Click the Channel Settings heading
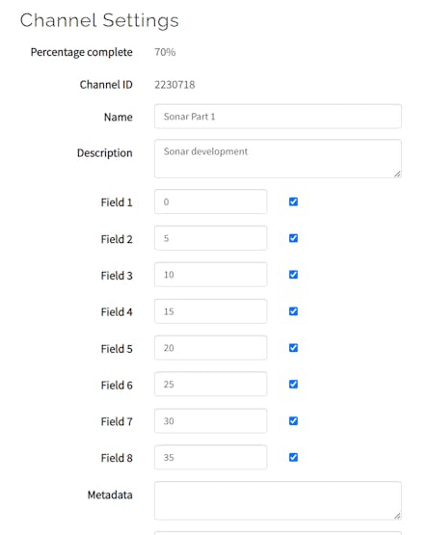430x535 pixels. coord(99,20)
